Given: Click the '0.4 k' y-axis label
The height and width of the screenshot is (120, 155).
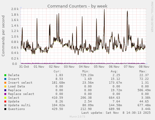Looking at the screenshot, I should (x=15, y=53).
